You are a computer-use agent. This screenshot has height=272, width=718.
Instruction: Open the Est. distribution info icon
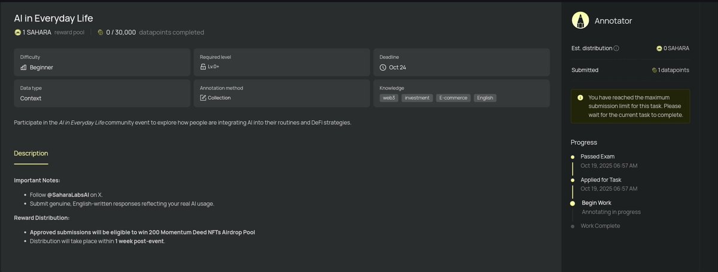click(x=616, y=48)
